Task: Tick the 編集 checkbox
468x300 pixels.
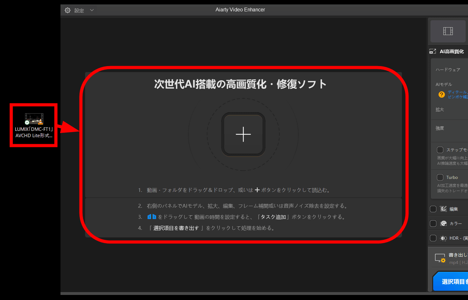Action: (x=433, y=209)
